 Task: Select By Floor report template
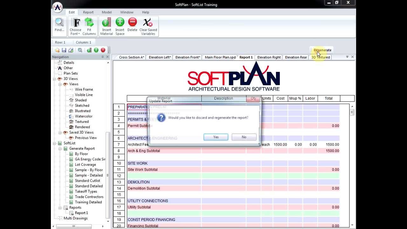coord(81,154)
